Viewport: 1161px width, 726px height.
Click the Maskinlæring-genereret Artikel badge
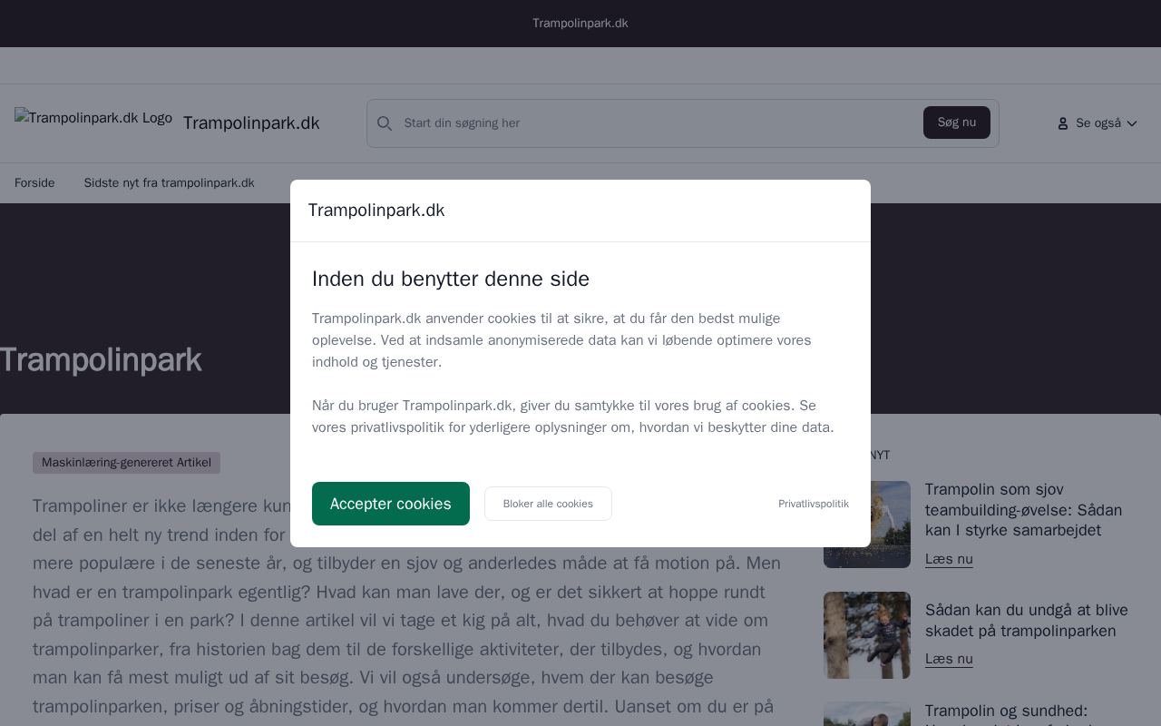126,463
